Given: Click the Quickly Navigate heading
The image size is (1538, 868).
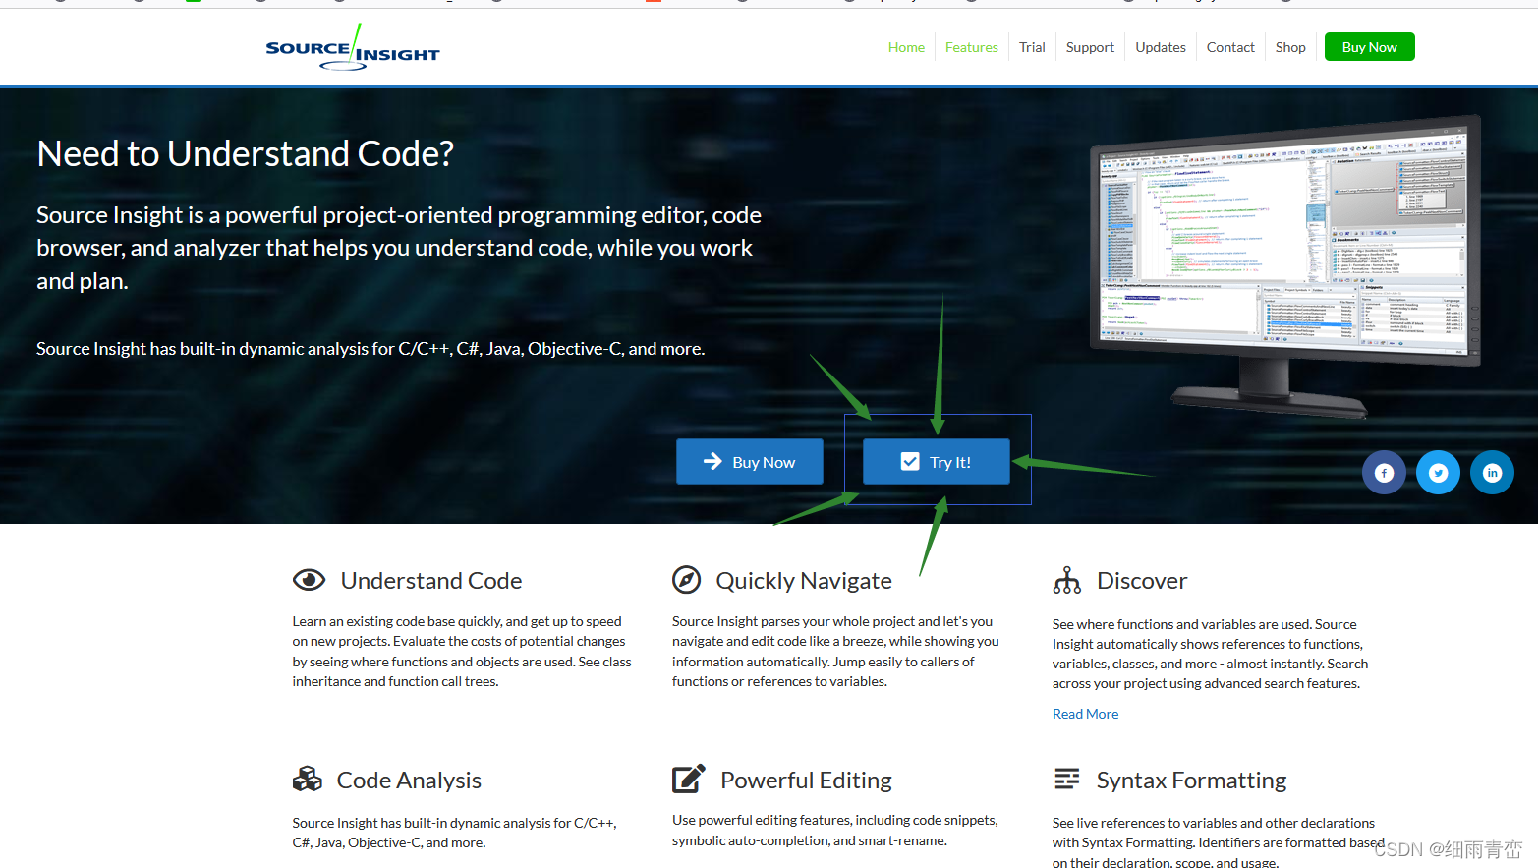Looking at the screenshot, I should (804, 581).
